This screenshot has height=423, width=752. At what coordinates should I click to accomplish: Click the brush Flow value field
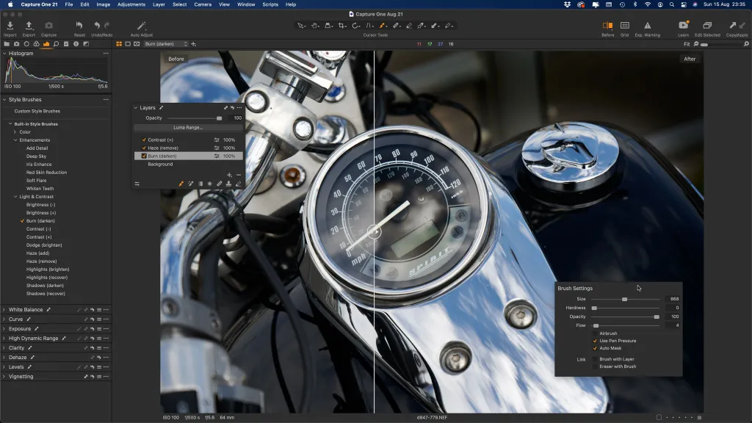tap(673, 325)
